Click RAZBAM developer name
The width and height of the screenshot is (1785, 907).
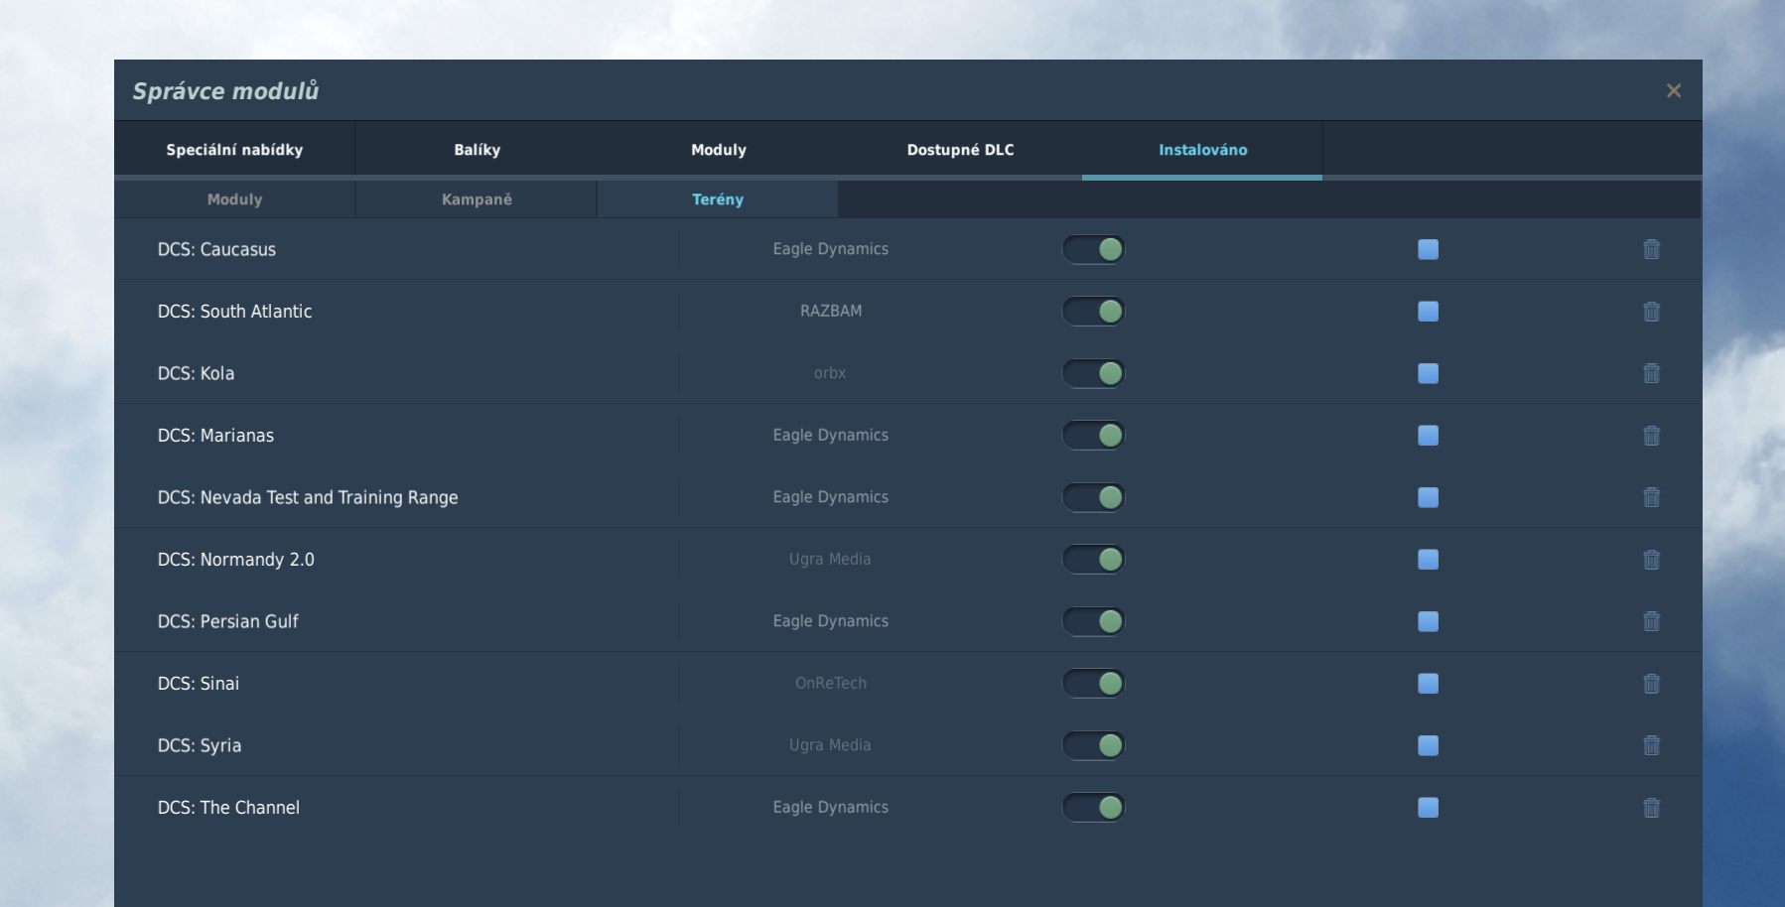[831, 312]
